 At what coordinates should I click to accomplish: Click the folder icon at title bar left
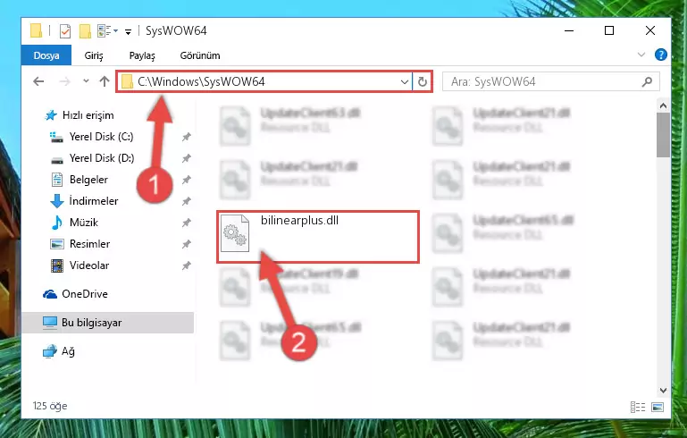[x=36, y=31]
